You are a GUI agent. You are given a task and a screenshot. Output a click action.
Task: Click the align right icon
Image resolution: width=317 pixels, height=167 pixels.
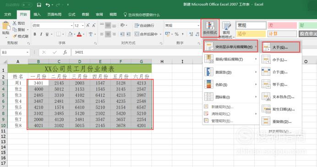(114, 34)
